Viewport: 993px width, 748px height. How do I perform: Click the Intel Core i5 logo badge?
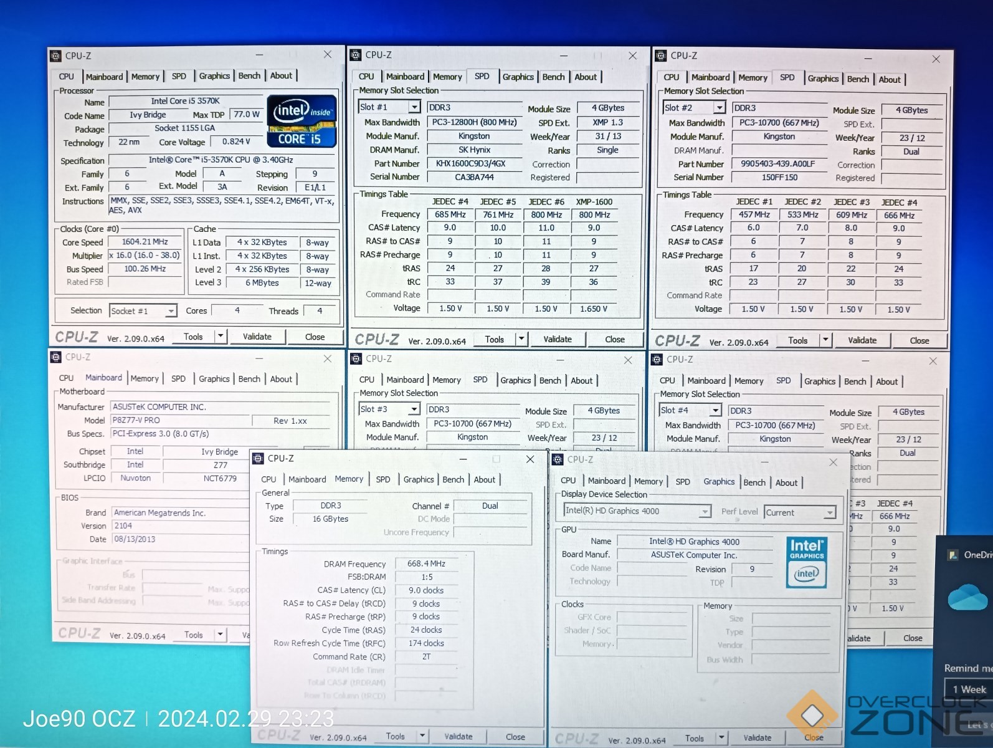(302, 122)
